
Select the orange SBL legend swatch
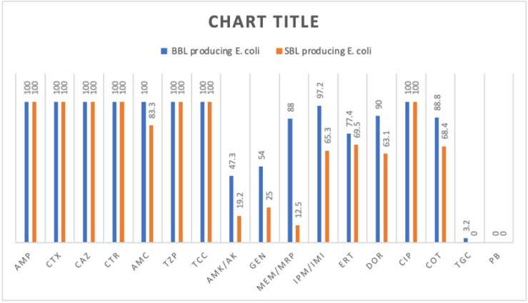(x=278, y=51)
